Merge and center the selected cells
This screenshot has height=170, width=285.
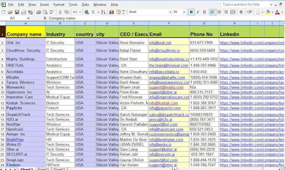[x=233, y=12]
